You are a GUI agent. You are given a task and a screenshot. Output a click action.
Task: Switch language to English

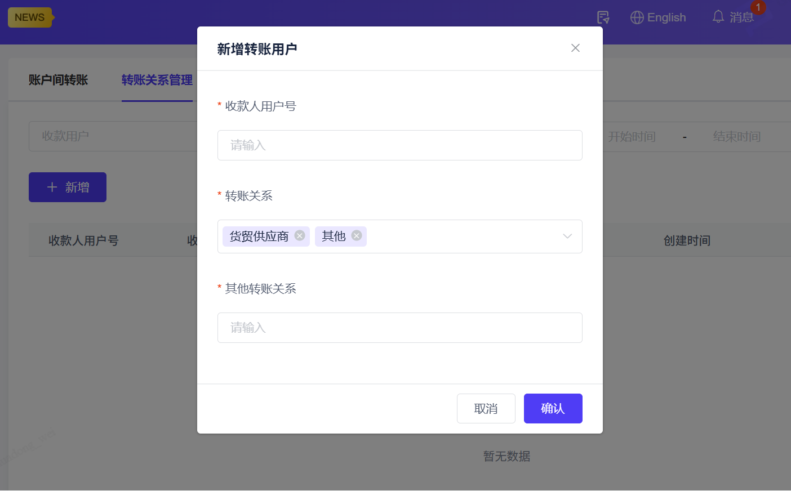point(666,17)
